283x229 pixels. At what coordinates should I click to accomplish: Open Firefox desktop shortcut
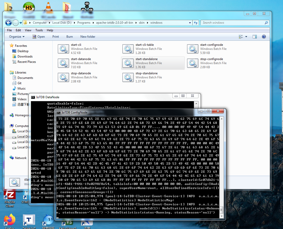10,221
